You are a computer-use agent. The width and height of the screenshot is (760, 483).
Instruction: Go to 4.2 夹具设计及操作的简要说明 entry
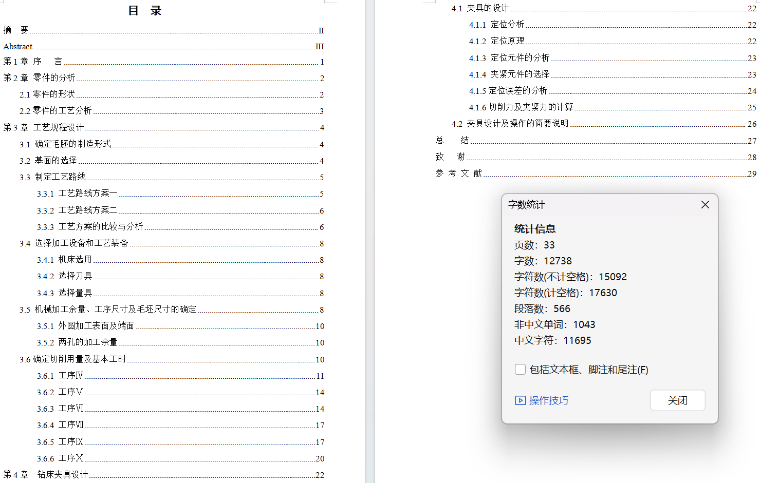point(604,124)
